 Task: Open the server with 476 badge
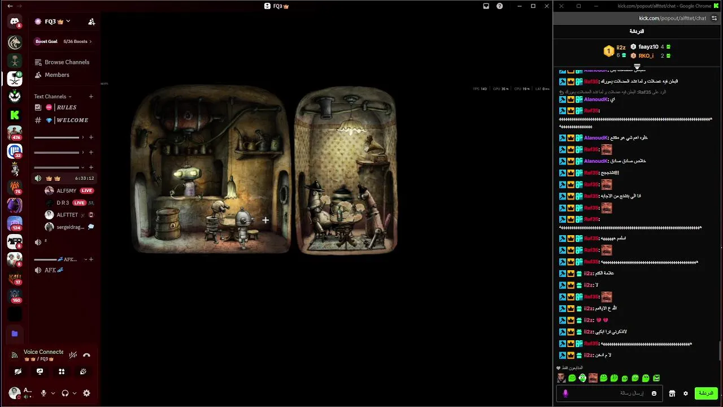(15, 133)
